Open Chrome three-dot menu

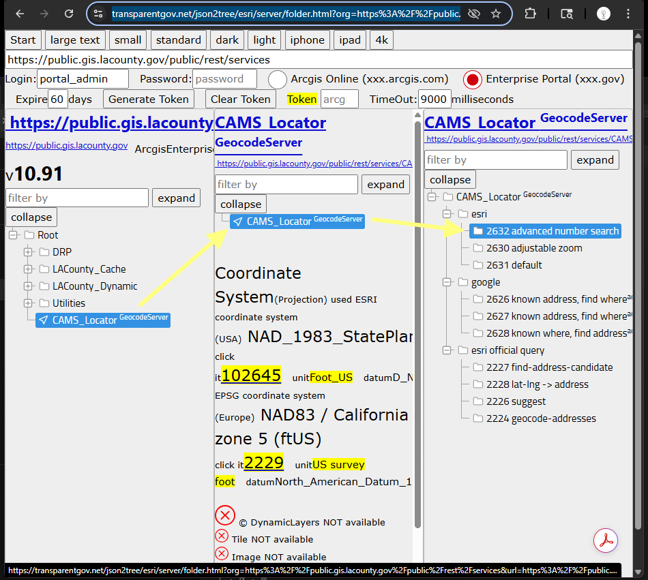[x=628, y=14]
